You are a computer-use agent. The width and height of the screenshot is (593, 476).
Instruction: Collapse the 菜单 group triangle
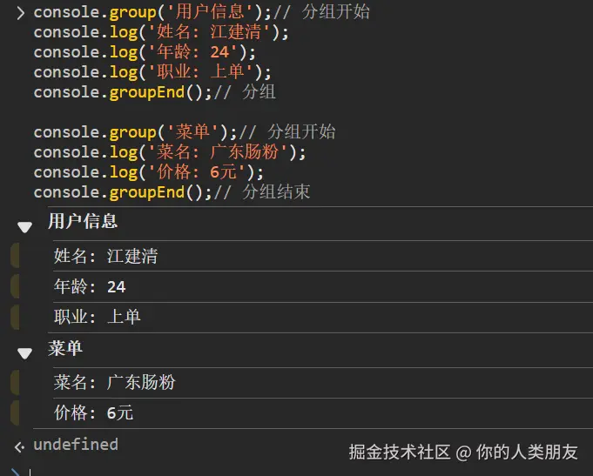point(24,353)
